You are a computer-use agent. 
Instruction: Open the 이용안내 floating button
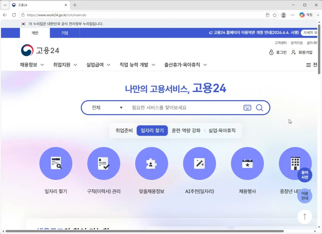(x=305, y=196)
